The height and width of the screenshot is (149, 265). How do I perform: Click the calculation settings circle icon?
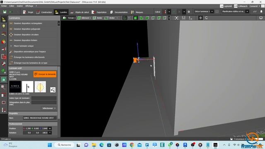click(189, 12)
